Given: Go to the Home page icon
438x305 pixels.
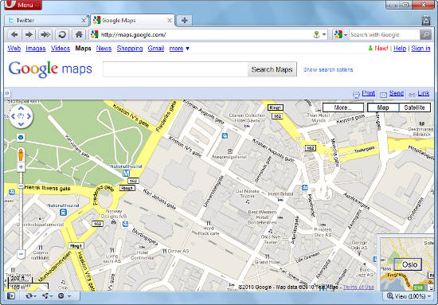Looking at the screenshot, I should pyautogui.click(x=79, y=34).
